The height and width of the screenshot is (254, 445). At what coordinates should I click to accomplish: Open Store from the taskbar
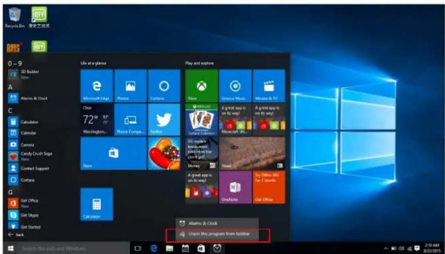pos(201,248)
